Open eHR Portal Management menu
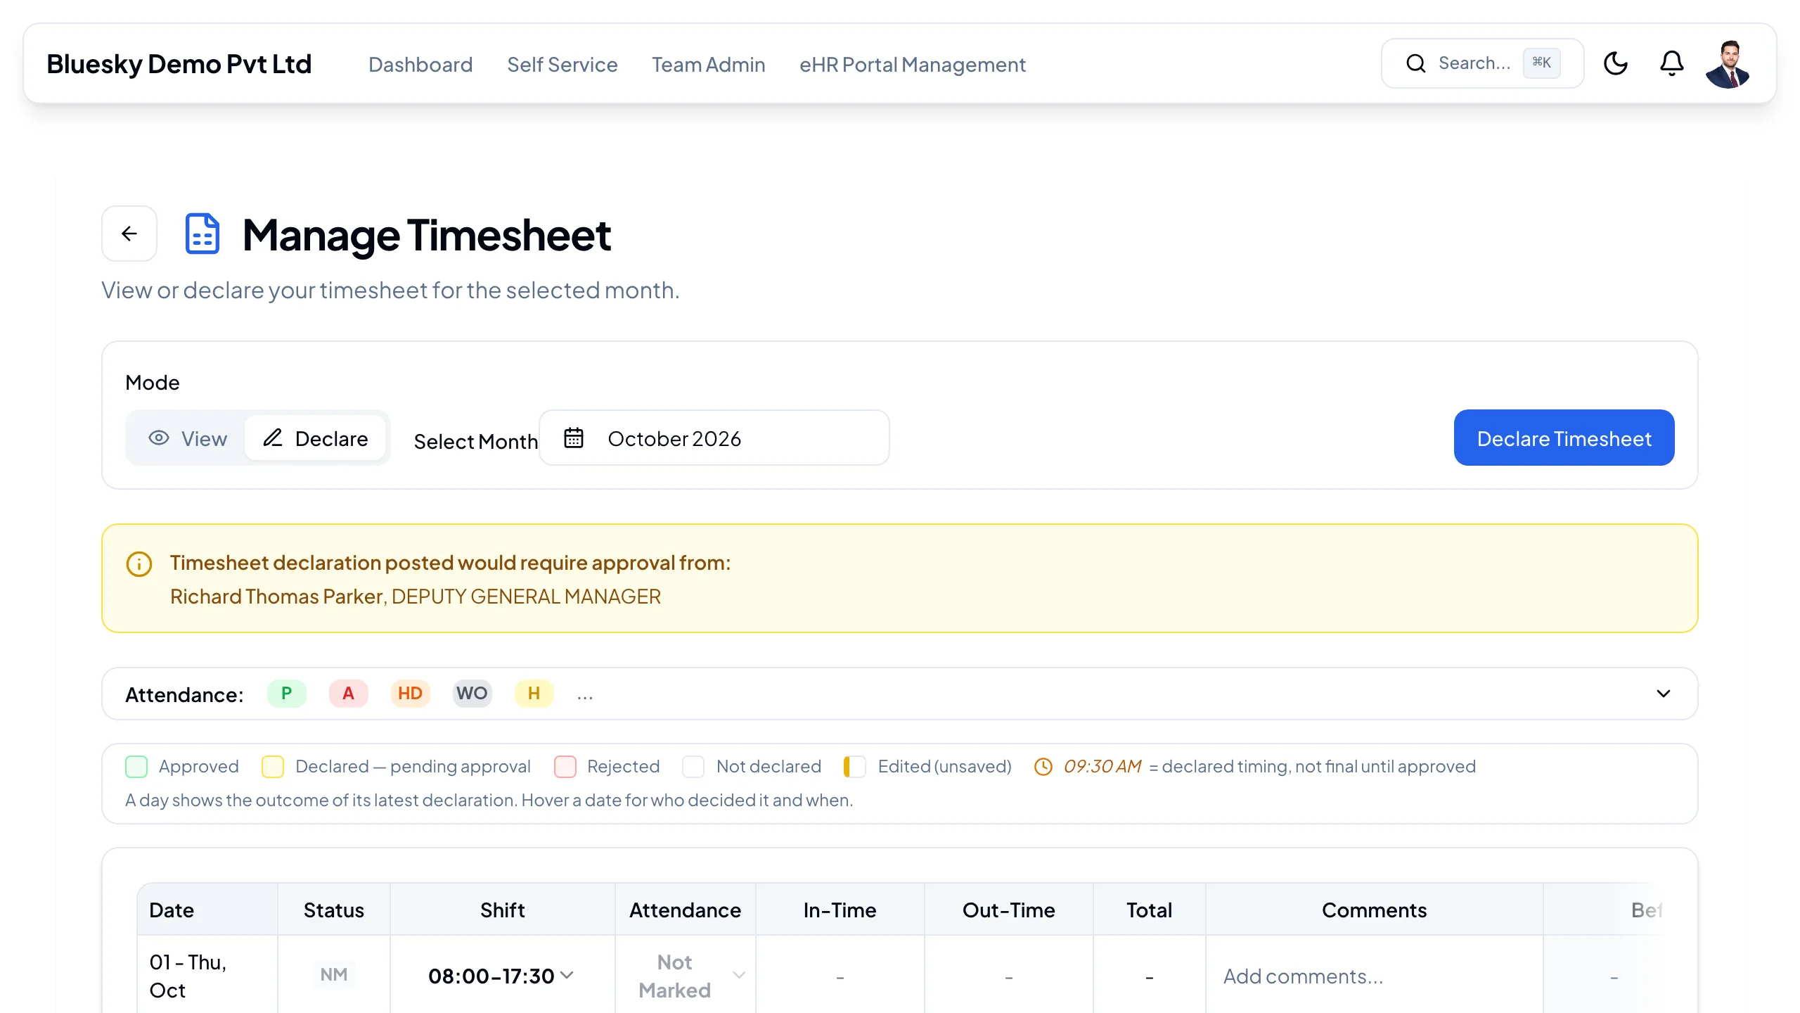 (x=913, y=64)
